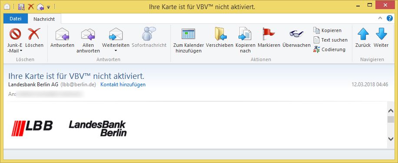The height and width of the screenshot is (163, 398).
Task: Click the message scrollbar thumb
Action: [391, 120]
